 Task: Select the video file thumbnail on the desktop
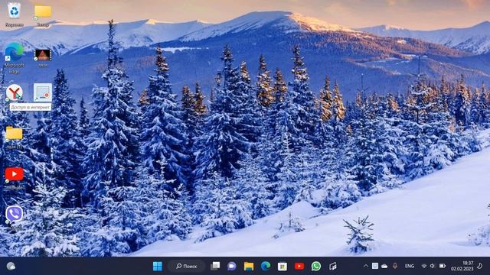pos(43,55)
